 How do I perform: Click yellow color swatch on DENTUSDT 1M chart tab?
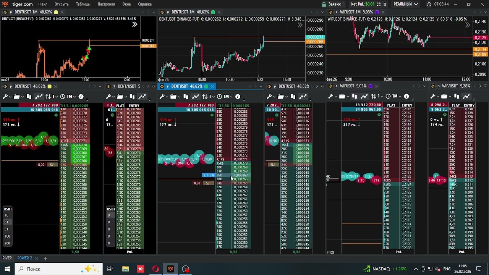(x=56, y=12)
